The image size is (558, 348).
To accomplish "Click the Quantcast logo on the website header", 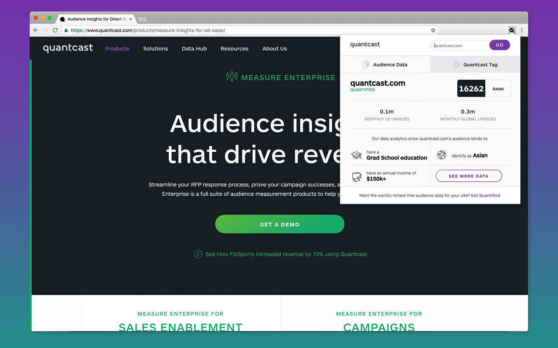I will click(x=68, y=48).
